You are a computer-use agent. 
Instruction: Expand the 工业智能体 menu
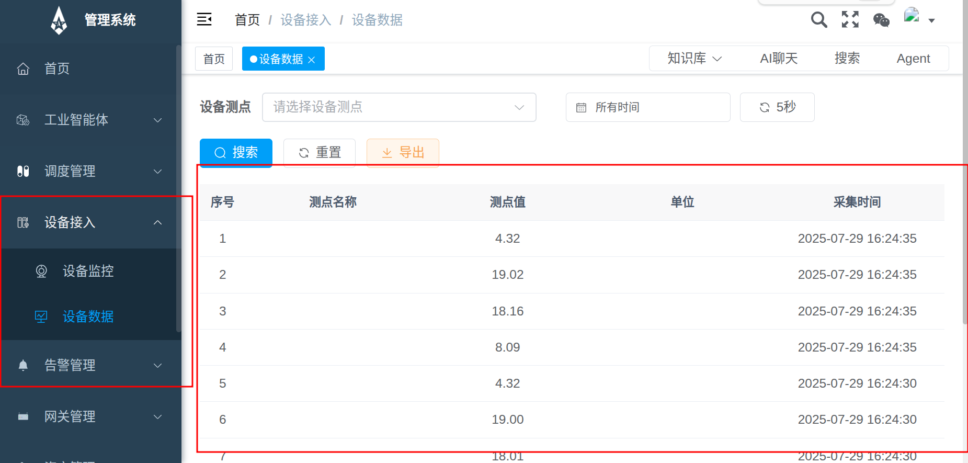(90, 120)
